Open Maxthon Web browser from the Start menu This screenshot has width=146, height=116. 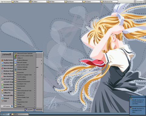pos(7,63)
